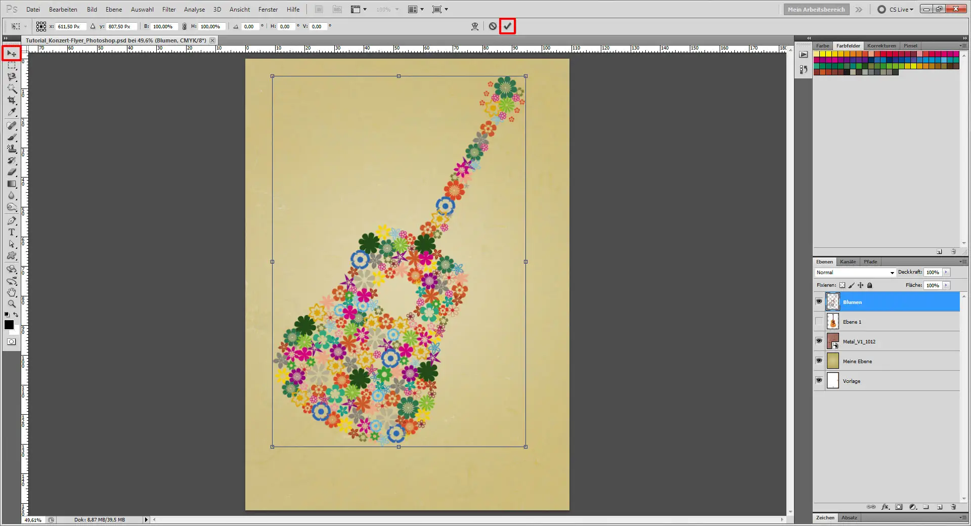
Task: Click the Mein Arbeitsbereich button
Action: point(816,10)
